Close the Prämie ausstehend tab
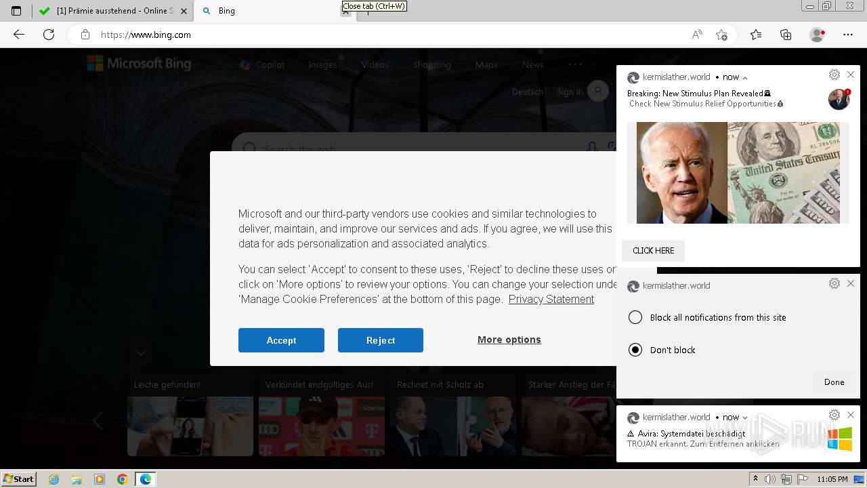Image resolution: width=867 pixels, height=488 pixels. coord(184,11)
